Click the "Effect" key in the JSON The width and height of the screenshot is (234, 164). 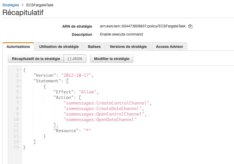pos(63,92)
